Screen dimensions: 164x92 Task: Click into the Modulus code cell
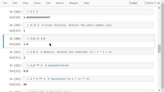(88, 52)
